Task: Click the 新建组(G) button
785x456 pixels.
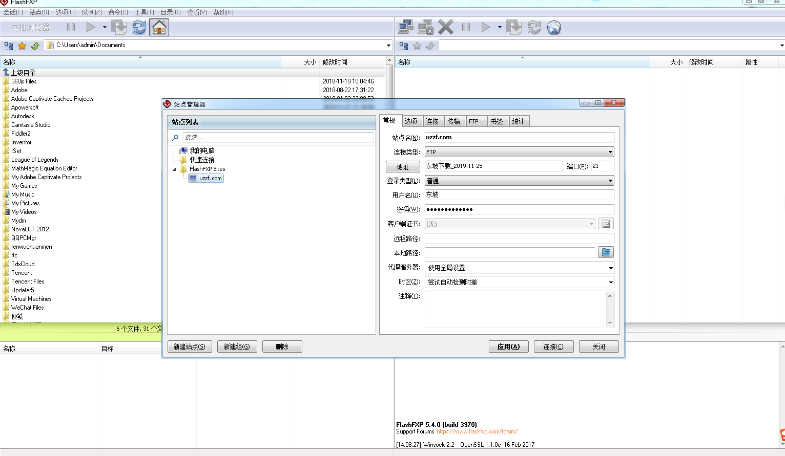Action: coord(237,346)
